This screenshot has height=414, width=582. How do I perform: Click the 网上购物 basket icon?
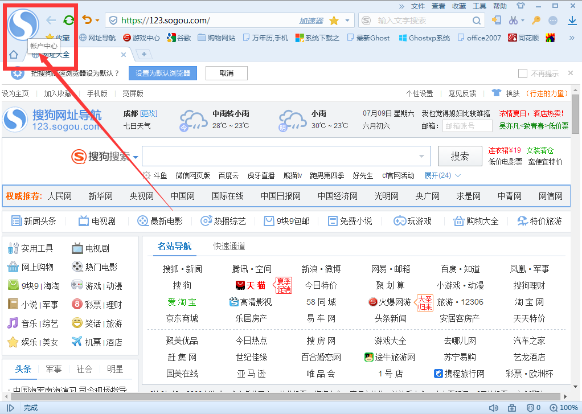point(13,267)
